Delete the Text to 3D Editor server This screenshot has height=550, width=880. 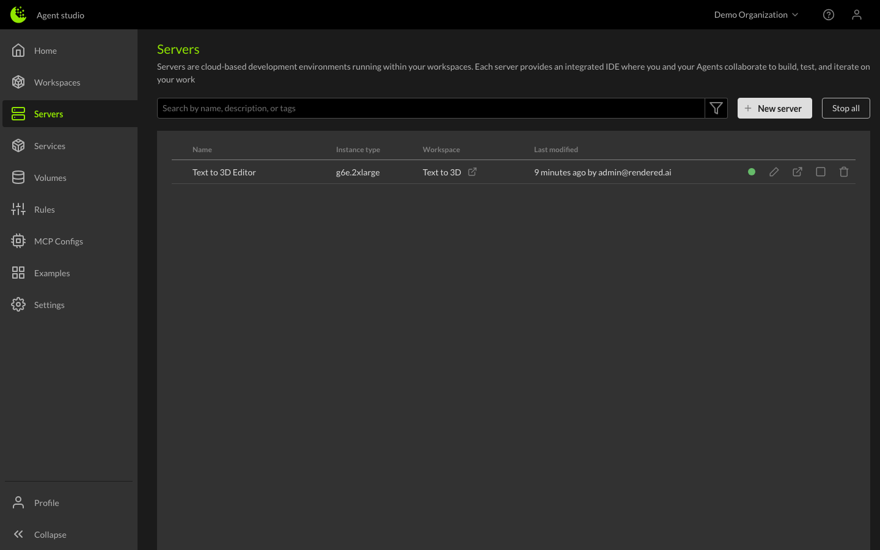tap(843, 172)
